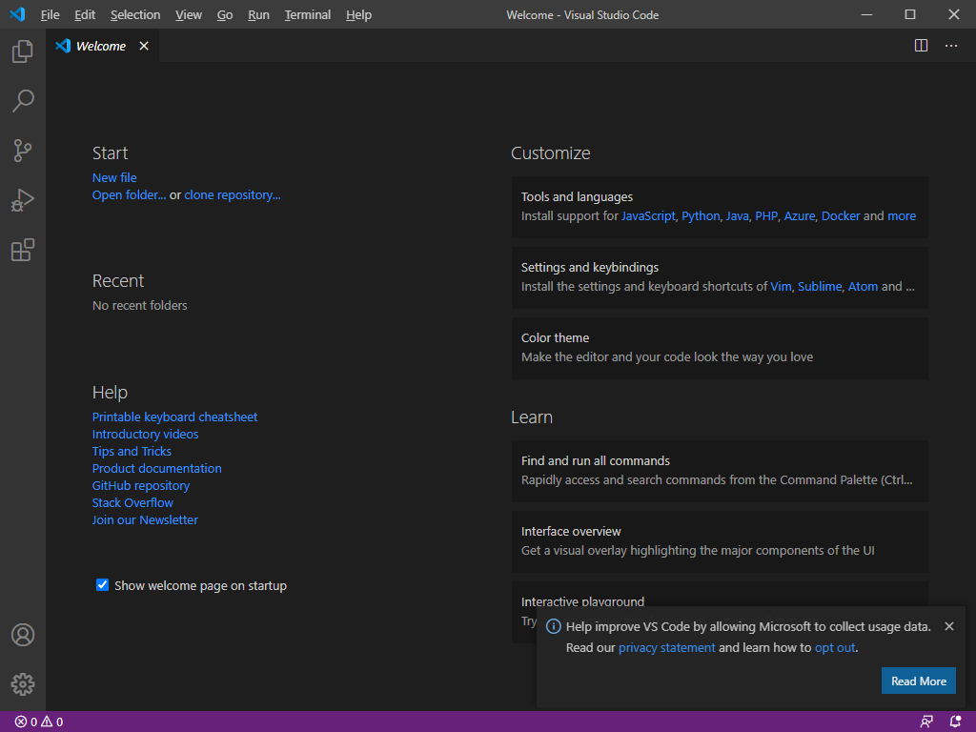Click the New file link
The width and height of the screenshot is (976, 732).
[x=114, y=178]
